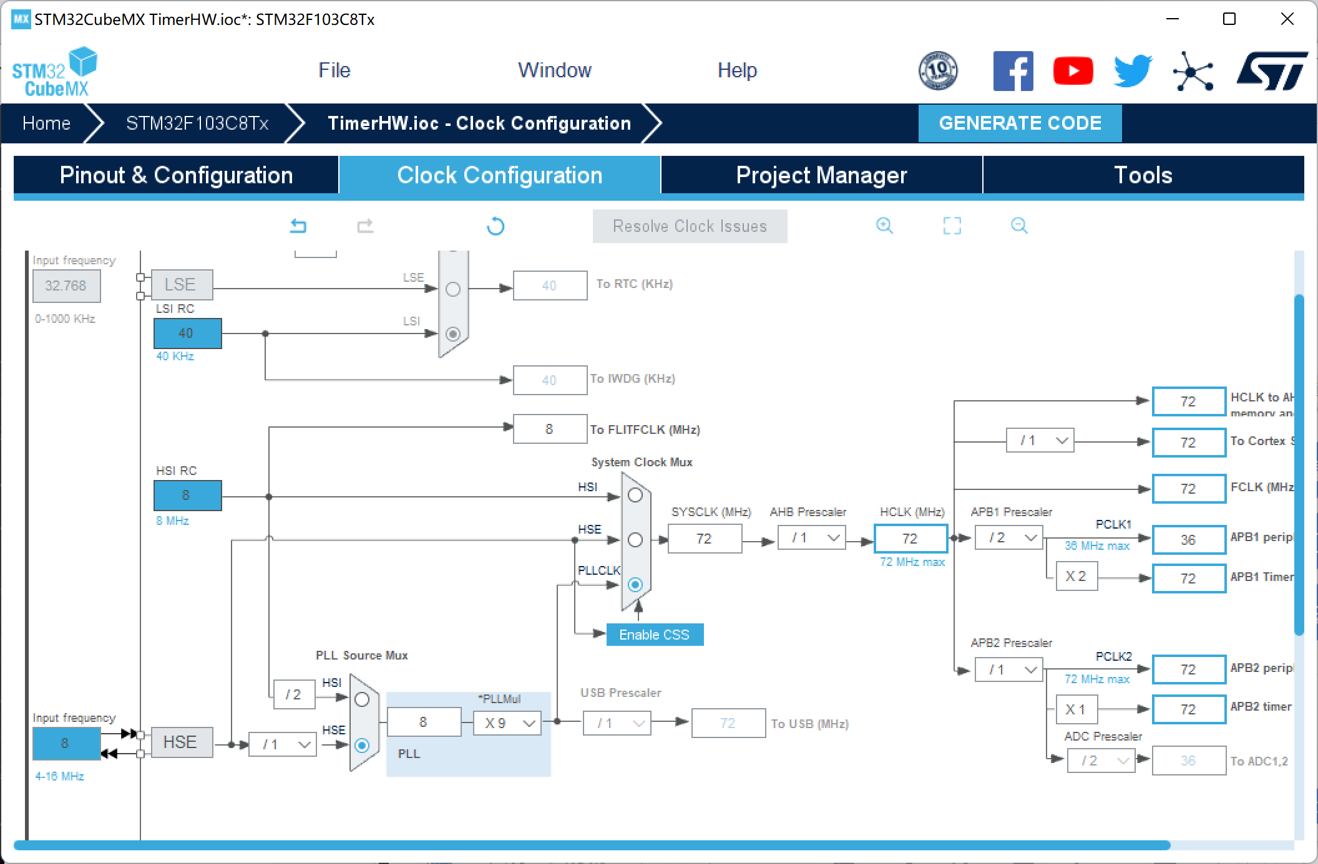Open the YouTube icon link

1073,70
